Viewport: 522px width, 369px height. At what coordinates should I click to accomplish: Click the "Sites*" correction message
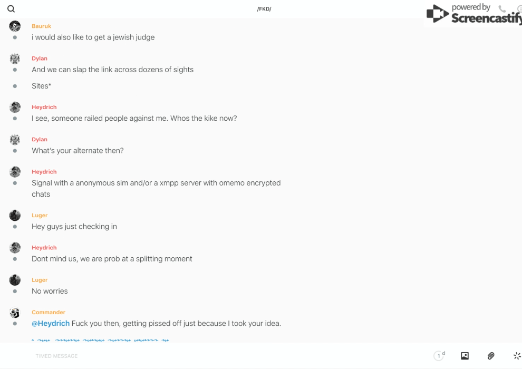[42, 86]
